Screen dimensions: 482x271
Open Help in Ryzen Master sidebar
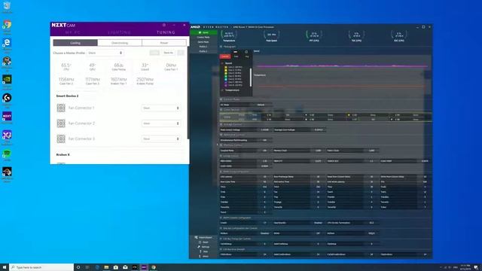[203, 251]
